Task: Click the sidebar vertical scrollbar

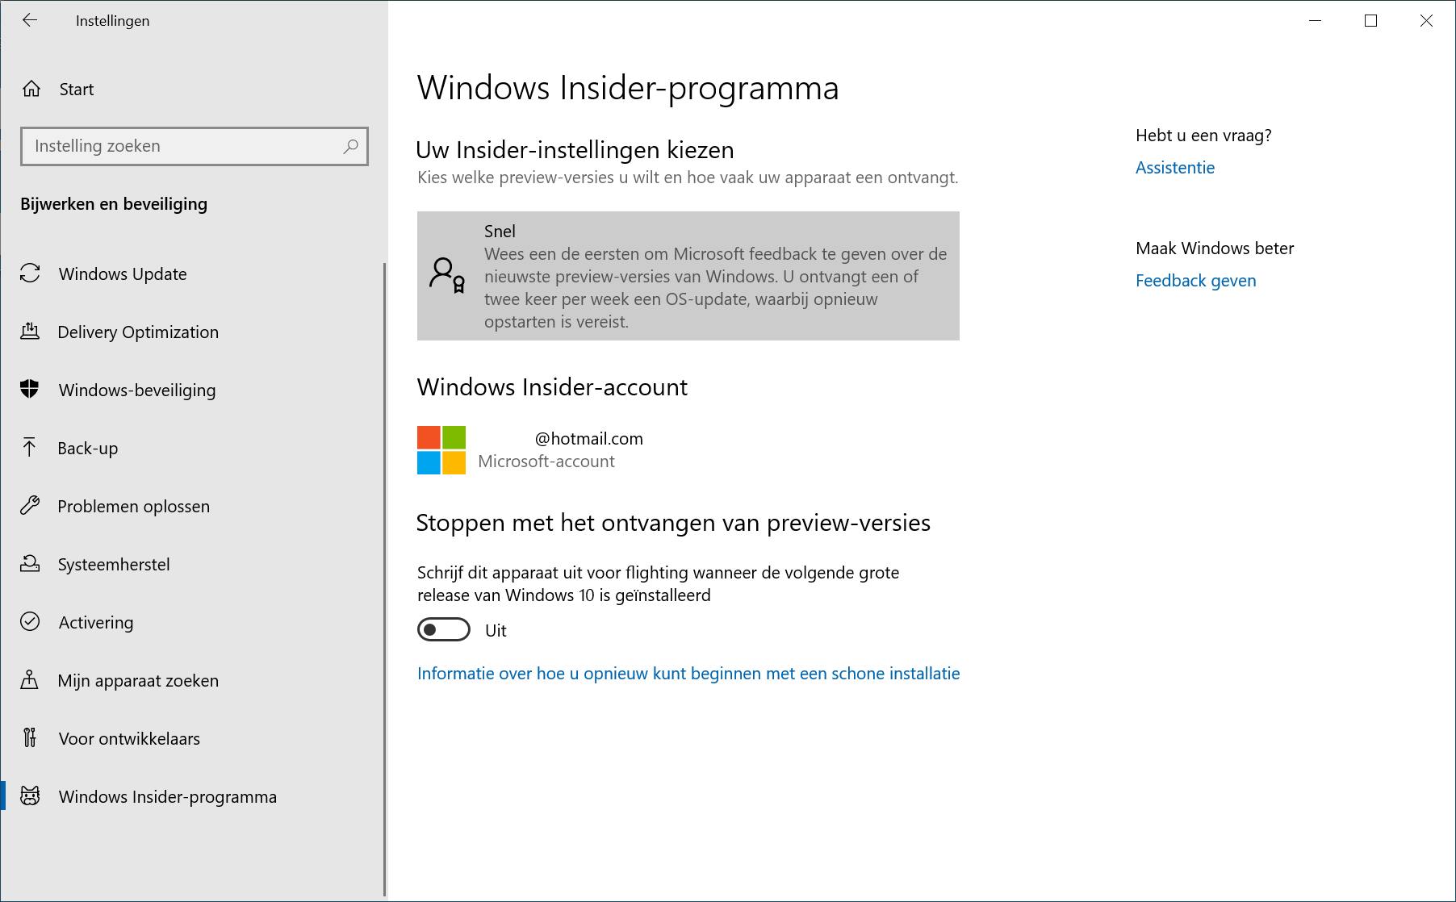Action: pyautogui.click(x=385, y=579)
